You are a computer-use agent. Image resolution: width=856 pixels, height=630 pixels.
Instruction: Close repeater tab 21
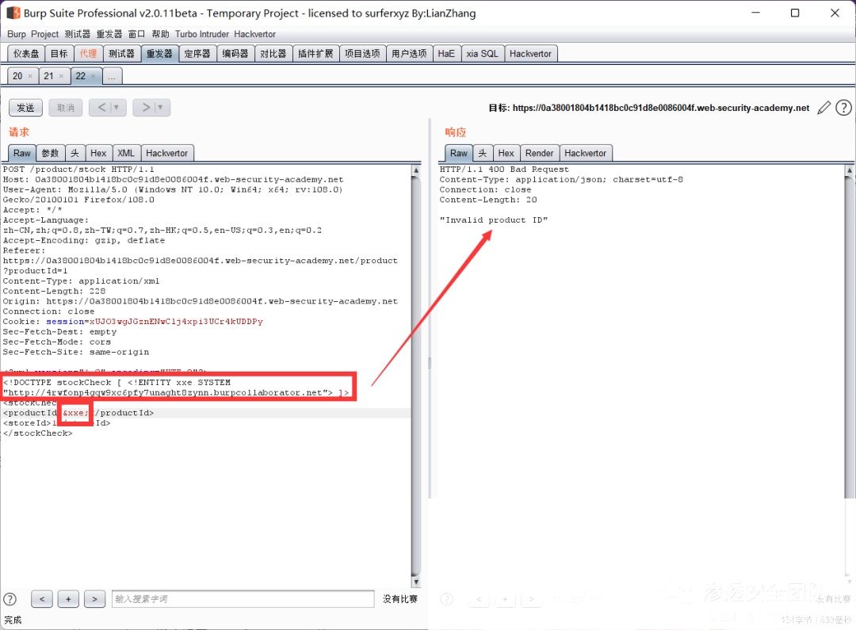click(61, 76)
